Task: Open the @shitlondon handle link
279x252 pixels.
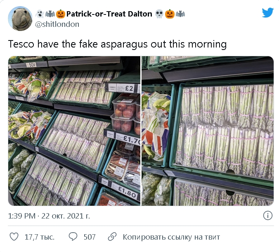Action: coord(57,24)
